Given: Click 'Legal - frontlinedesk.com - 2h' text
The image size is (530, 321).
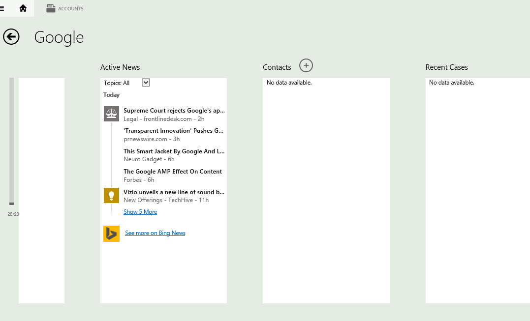Looking at the screenshot, I should tap(164, 119).
